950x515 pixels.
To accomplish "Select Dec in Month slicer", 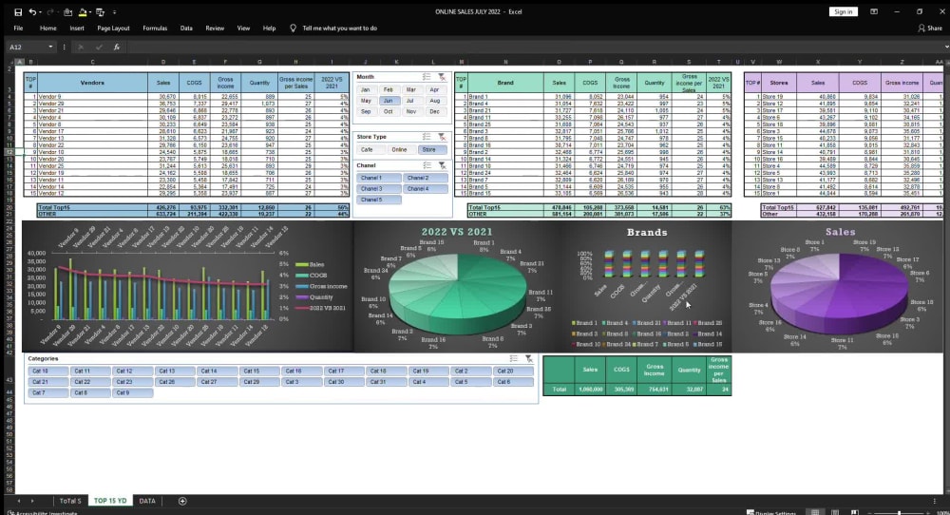I will click(434, 111).
